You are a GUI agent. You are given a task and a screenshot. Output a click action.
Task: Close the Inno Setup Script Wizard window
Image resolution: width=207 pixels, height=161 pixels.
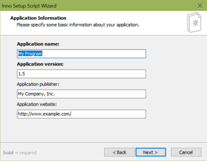[x=200, y=6]
